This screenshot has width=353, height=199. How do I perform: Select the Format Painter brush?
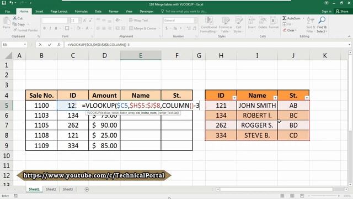point(15,30)
